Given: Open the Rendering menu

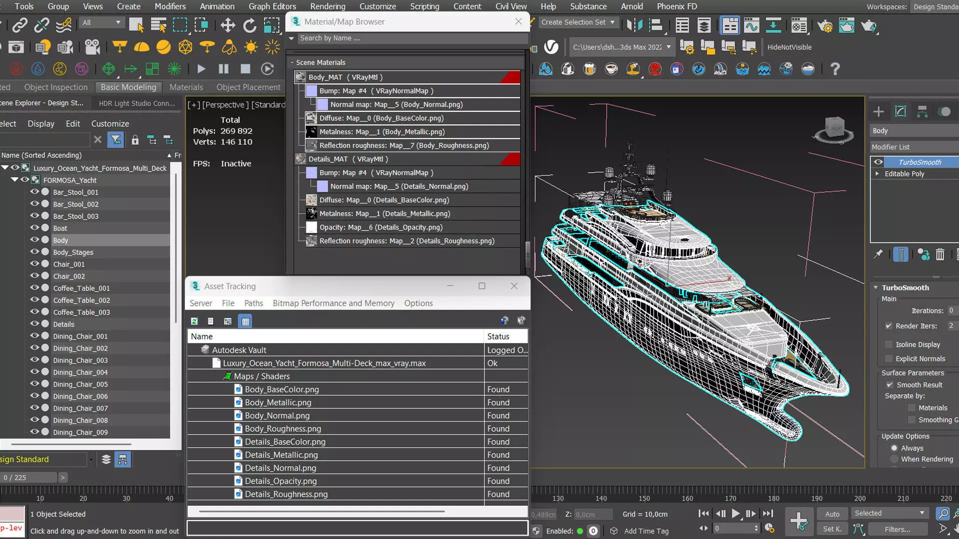Looking at the screenshot, I should tap(328, 6).
